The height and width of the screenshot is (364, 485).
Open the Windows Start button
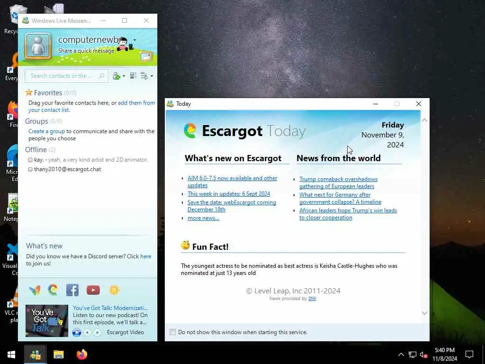point(11,355)
